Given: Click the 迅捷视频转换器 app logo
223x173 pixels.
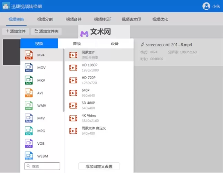Looking at the screenshot, I should pos(6,6).
